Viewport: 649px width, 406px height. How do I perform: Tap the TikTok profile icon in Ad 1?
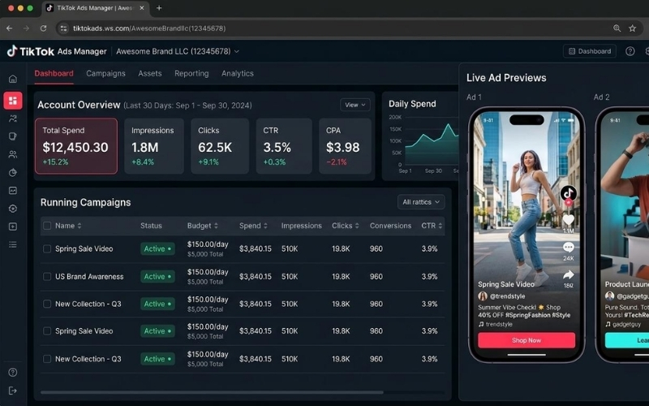(x=569, y=193)
